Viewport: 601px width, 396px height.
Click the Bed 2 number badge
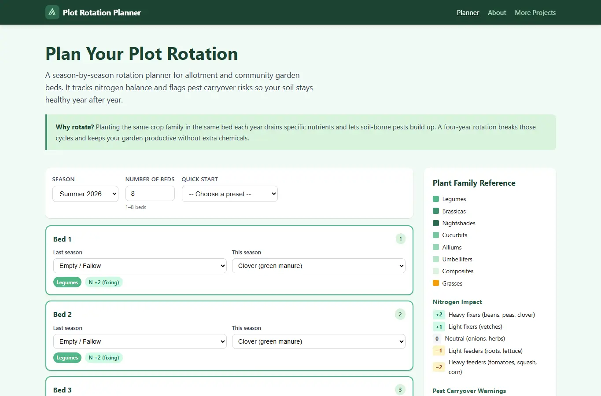click(400, 314)
